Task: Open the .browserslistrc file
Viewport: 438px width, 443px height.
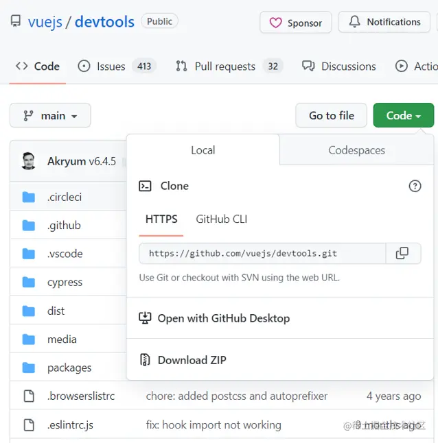Action: [x=81, y=396]
